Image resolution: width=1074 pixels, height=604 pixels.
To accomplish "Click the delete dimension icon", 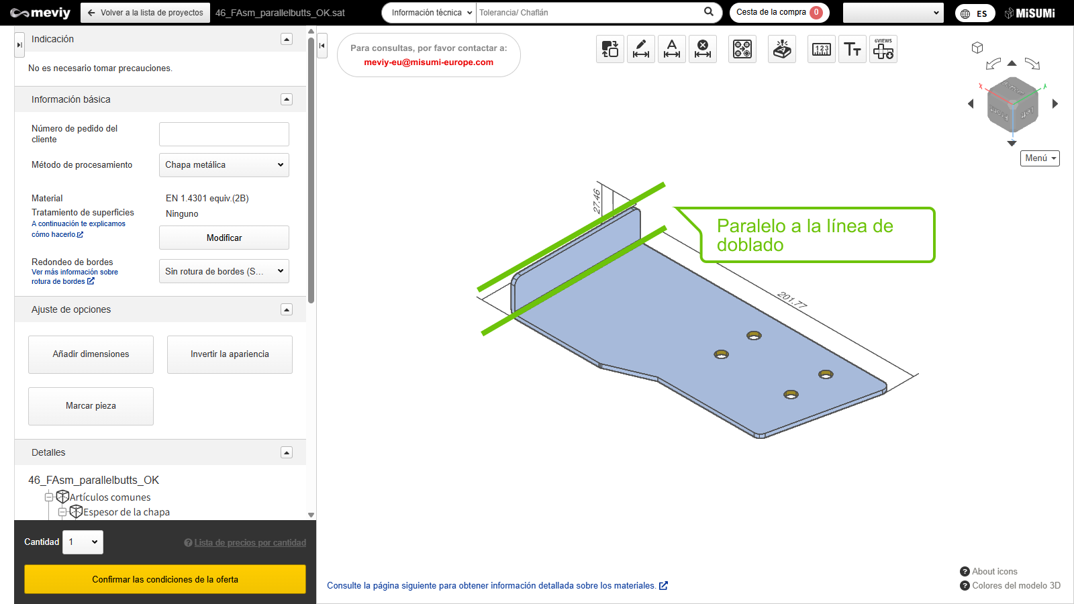I will [703, 49].
